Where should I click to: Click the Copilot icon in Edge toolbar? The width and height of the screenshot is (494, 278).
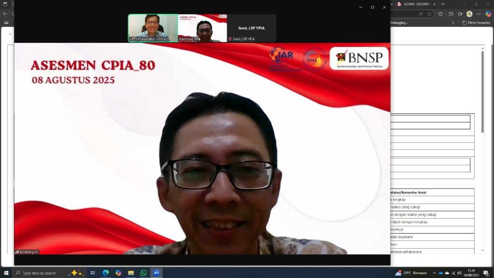pyautogui.click(x=488, y=14)
